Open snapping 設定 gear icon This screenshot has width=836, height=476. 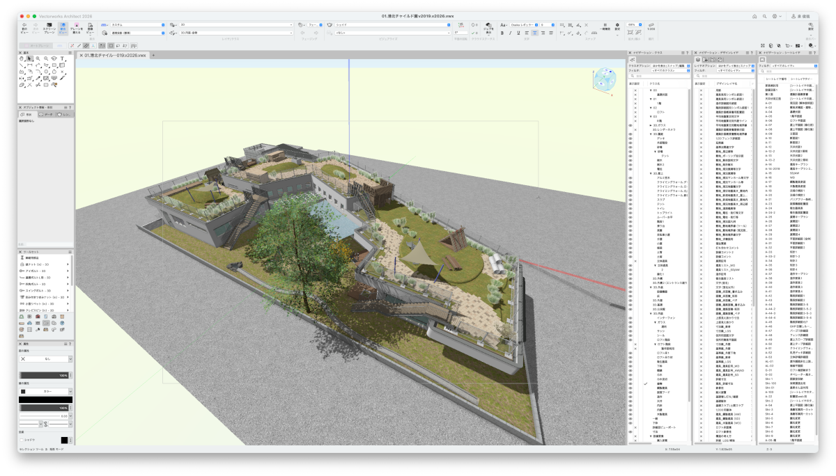617,27
